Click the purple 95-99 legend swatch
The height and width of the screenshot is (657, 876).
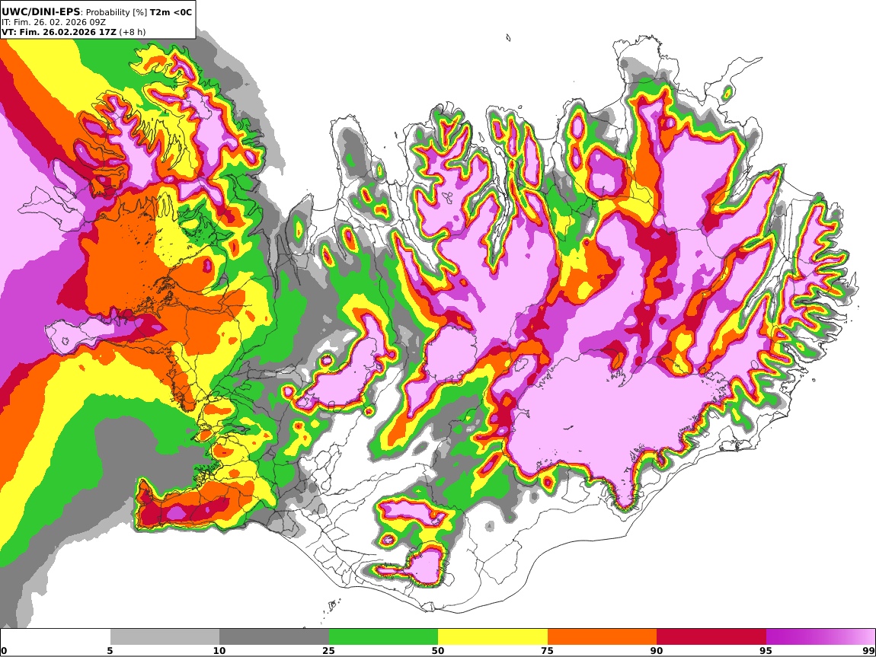[820, 637]
